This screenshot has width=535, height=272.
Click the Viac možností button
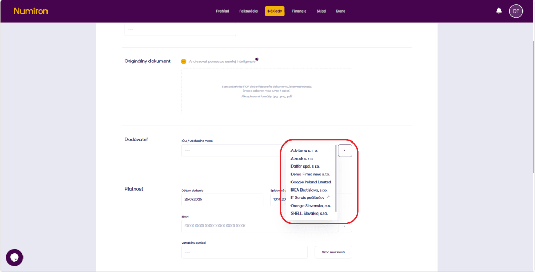click(x=333, y=252)
